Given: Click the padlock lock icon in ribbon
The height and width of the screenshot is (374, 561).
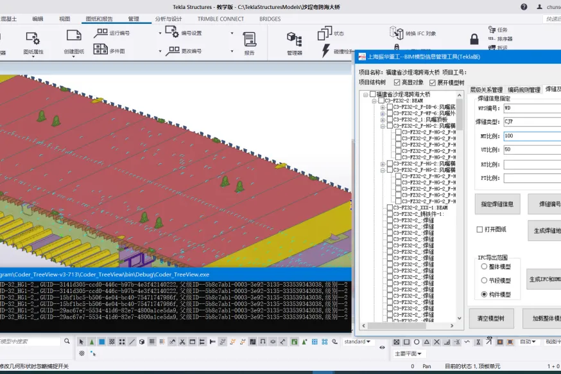Looking at the screenshot, I should (x=474, y=39).
